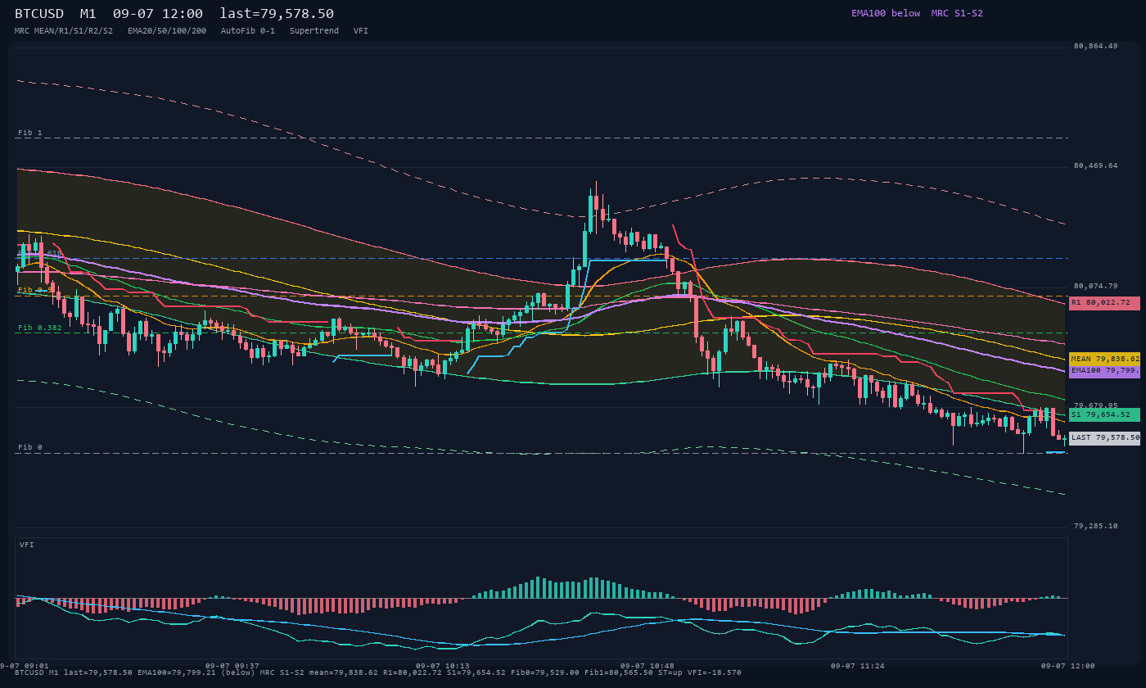Click the Fib1=80,565.50 value in the status line
Screen dimensions: 1146x688
pyautogui.click(x=619, y=672)
